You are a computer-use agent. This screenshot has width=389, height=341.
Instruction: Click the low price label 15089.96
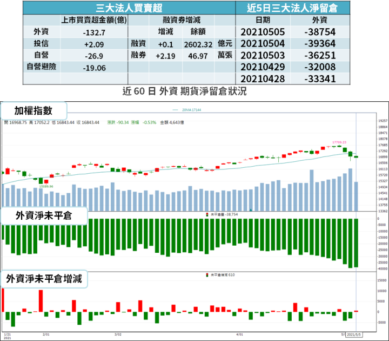[x=46, y=186]
